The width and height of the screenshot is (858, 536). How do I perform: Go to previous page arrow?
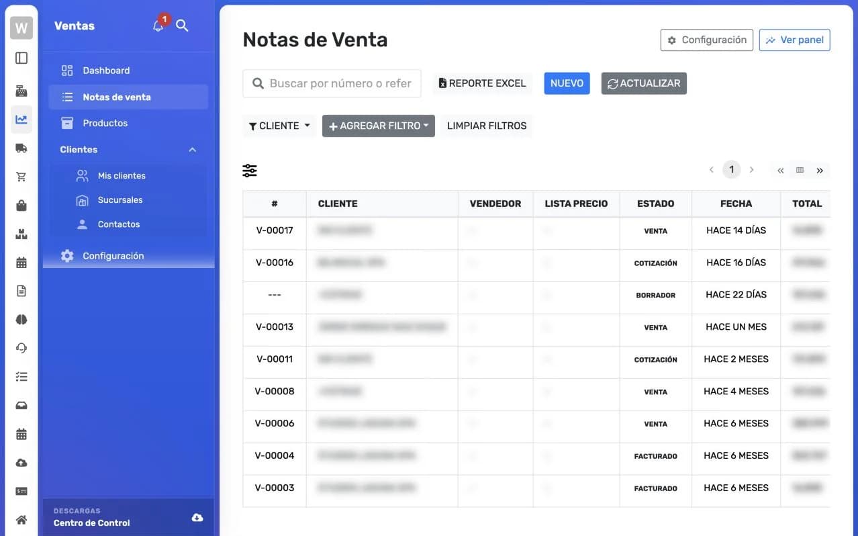pos(712,170)
